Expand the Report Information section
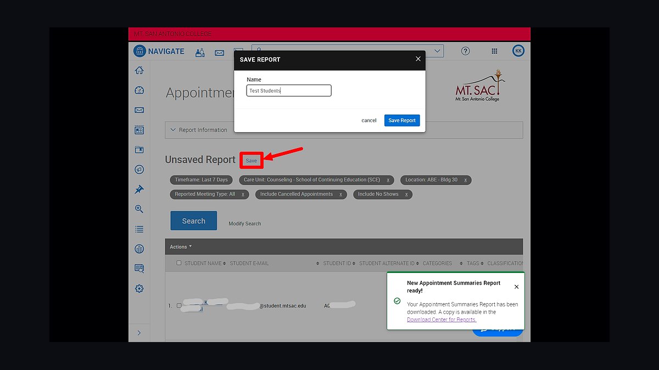The image size is (659, 370). (344, 130)
